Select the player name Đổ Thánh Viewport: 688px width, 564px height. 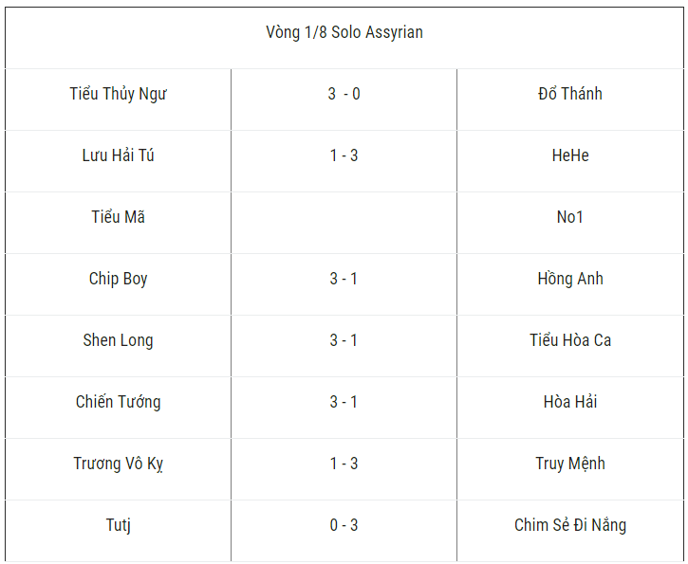pyautogui.click(x=570, y=94)
